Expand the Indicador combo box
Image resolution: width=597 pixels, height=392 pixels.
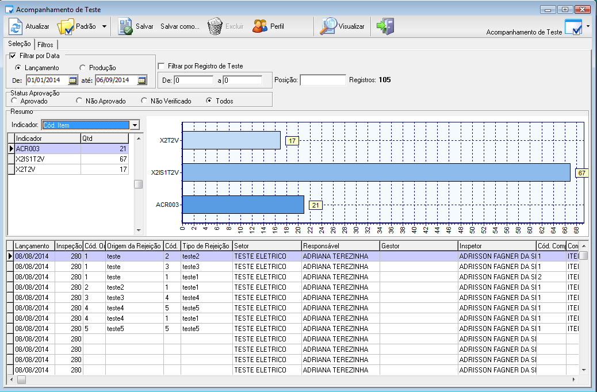coord(135,125)
